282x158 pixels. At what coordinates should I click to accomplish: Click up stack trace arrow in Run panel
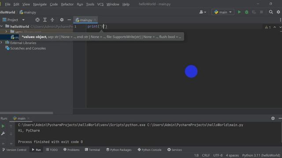tap(11, 126)
